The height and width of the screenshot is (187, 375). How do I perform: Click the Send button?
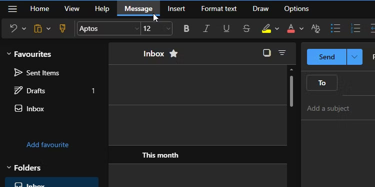click(x=326, y=57)
